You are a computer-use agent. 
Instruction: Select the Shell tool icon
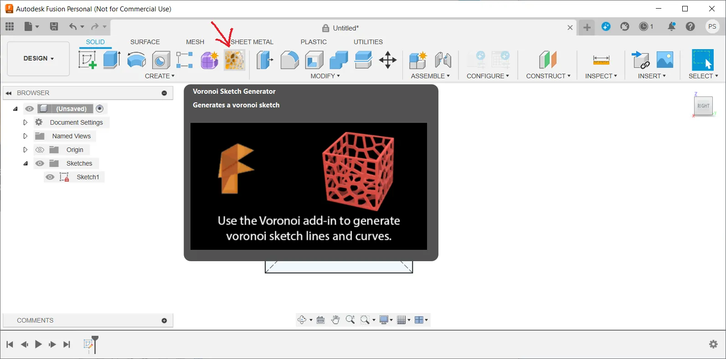pyautogui.click(x=314, y=60)
